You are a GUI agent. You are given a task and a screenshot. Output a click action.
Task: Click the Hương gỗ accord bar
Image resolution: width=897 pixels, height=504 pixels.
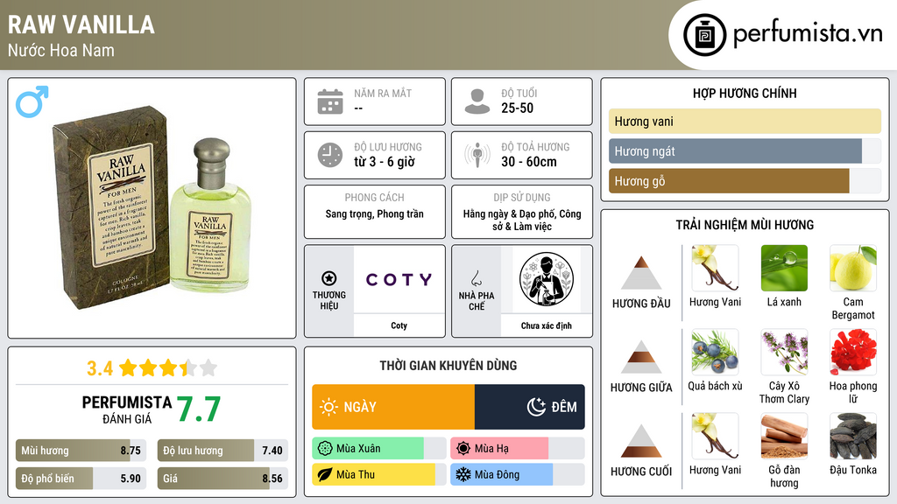pos(745,181)
